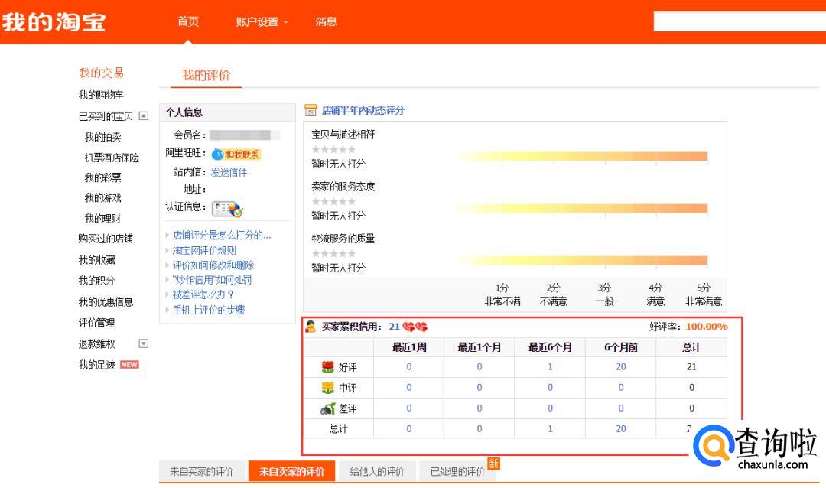The image size is (826, 488).
Task: Click the 认证信息 ID card icon
Action: point(227,209)
